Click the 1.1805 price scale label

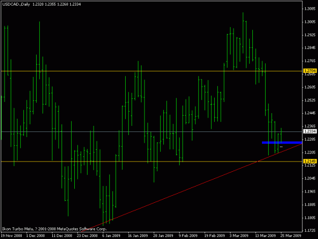(x=310, y=218)
